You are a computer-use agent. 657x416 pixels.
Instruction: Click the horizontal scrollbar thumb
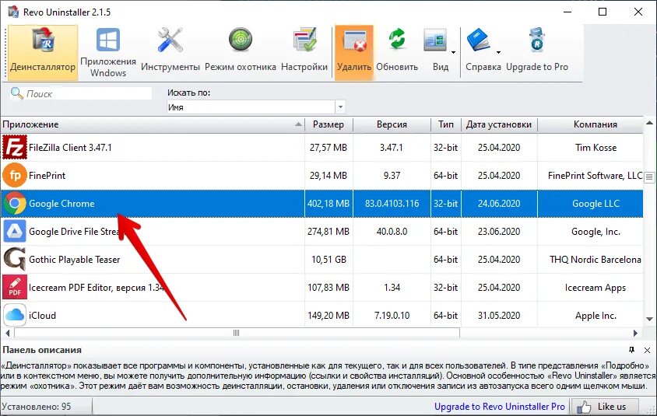point(237,333)
